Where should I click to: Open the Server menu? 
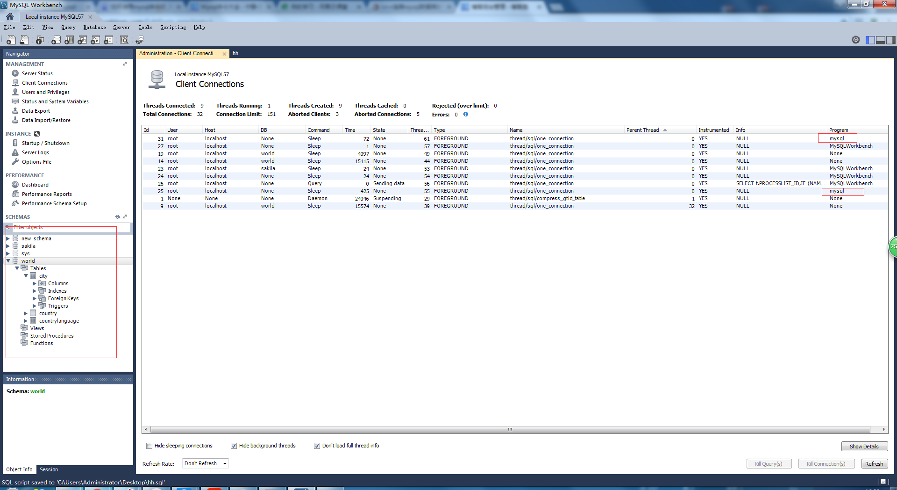(121, 28)
